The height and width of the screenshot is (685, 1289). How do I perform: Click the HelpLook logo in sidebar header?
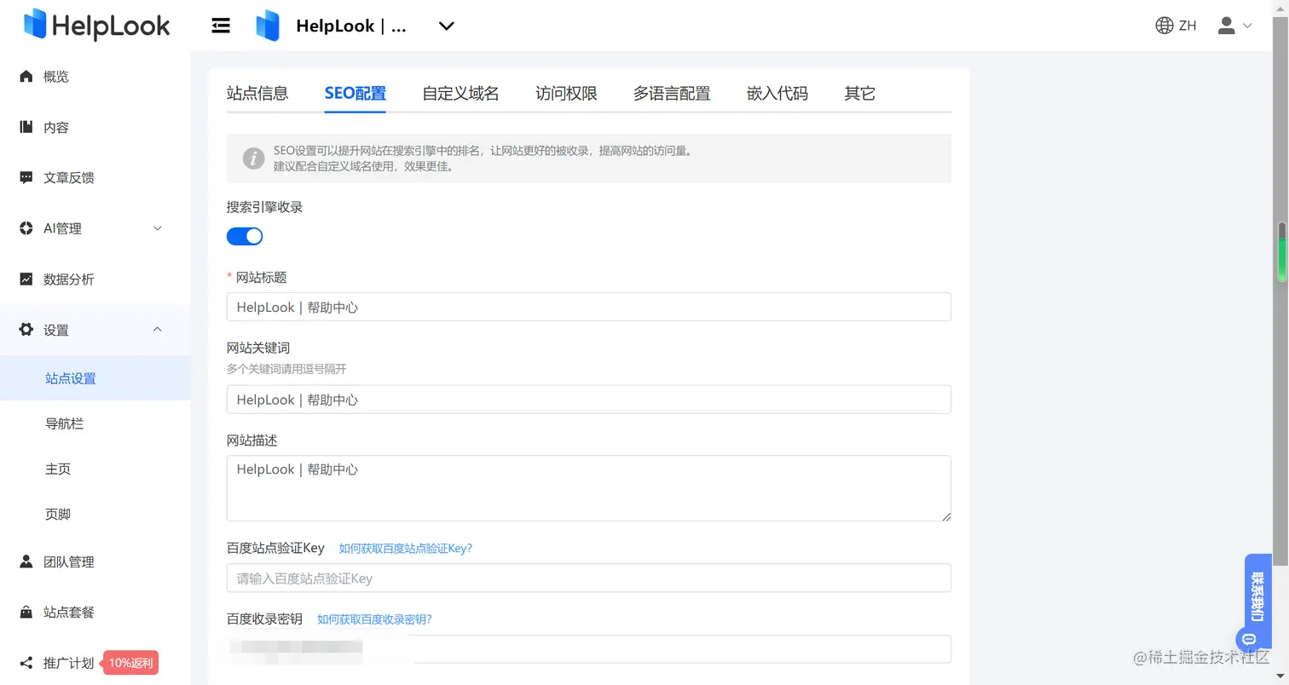click(x=97, y=25)
